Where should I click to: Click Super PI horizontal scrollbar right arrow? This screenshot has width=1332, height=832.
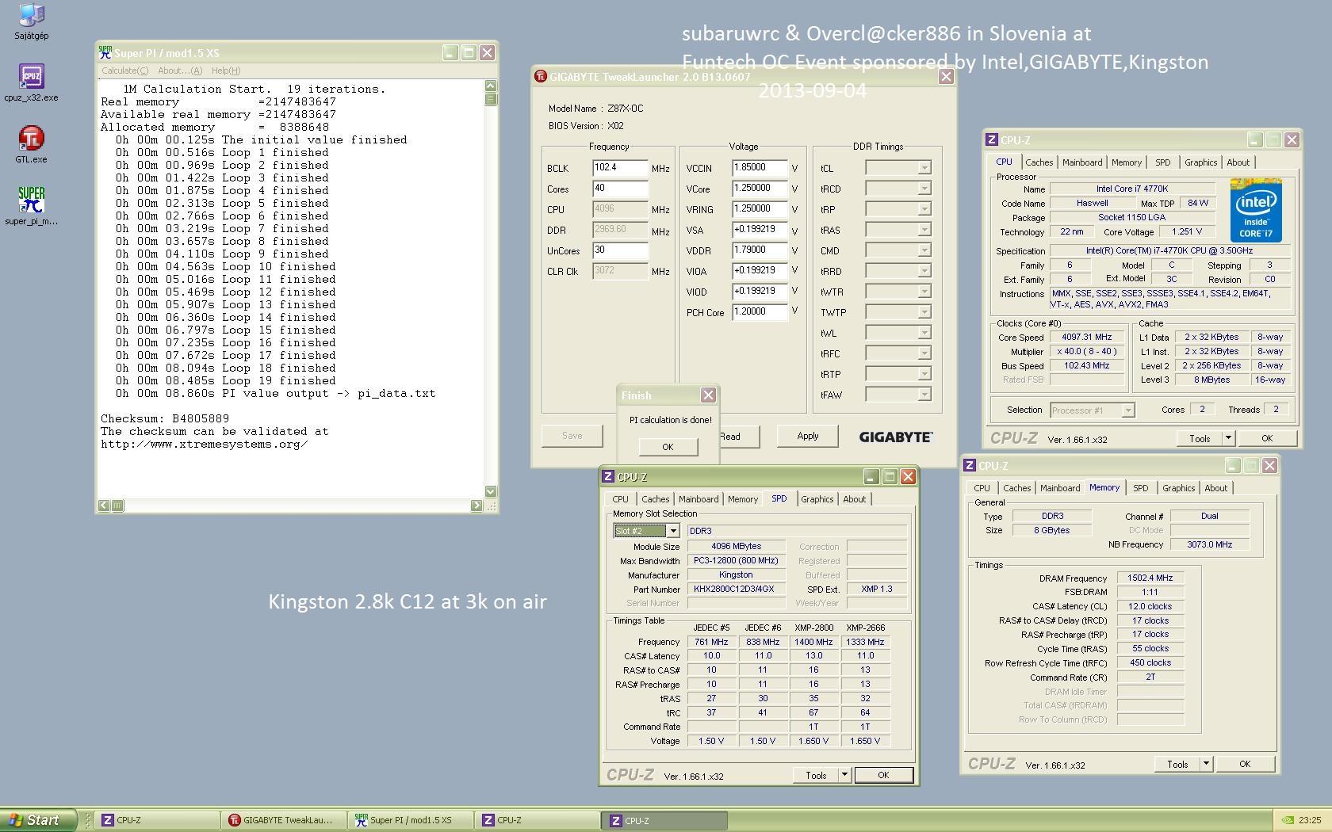(x=477, y=506)
